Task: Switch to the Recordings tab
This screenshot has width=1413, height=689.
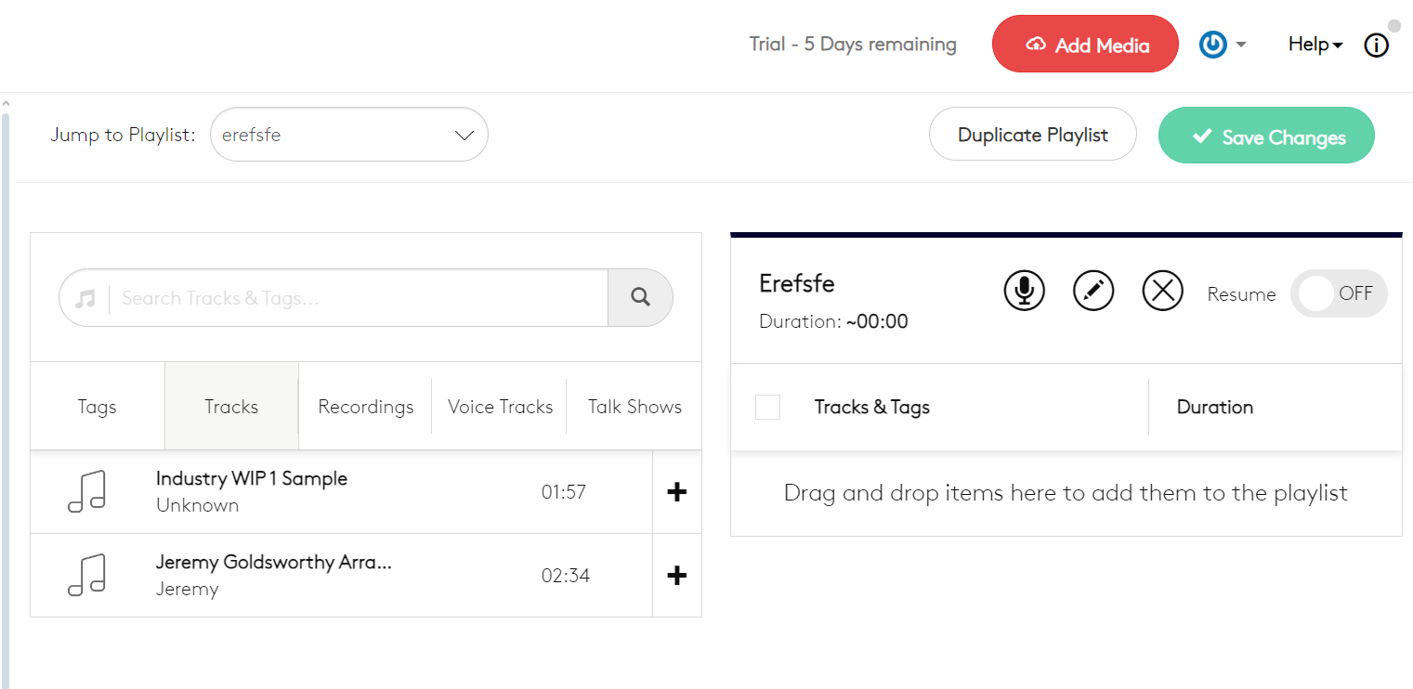Action: 365,407
